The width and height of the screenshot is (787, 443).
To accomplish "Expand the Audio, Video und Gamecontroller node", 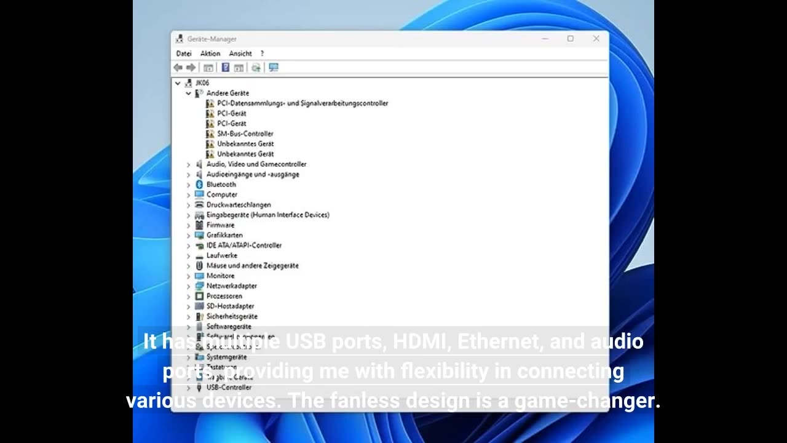I will tap(189, 164).
